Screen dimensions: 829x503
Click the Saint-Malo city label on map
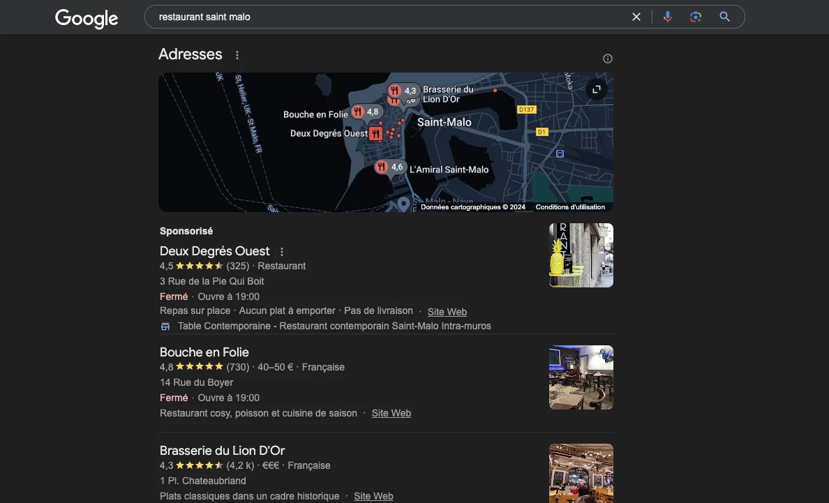444,123
